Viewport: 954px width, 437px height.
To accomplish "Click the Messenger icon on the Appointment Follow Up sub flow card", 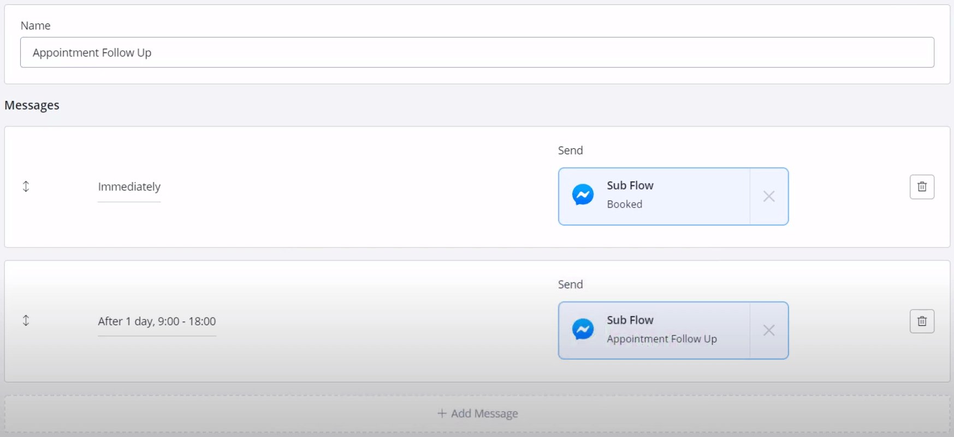I will point(583,329).
